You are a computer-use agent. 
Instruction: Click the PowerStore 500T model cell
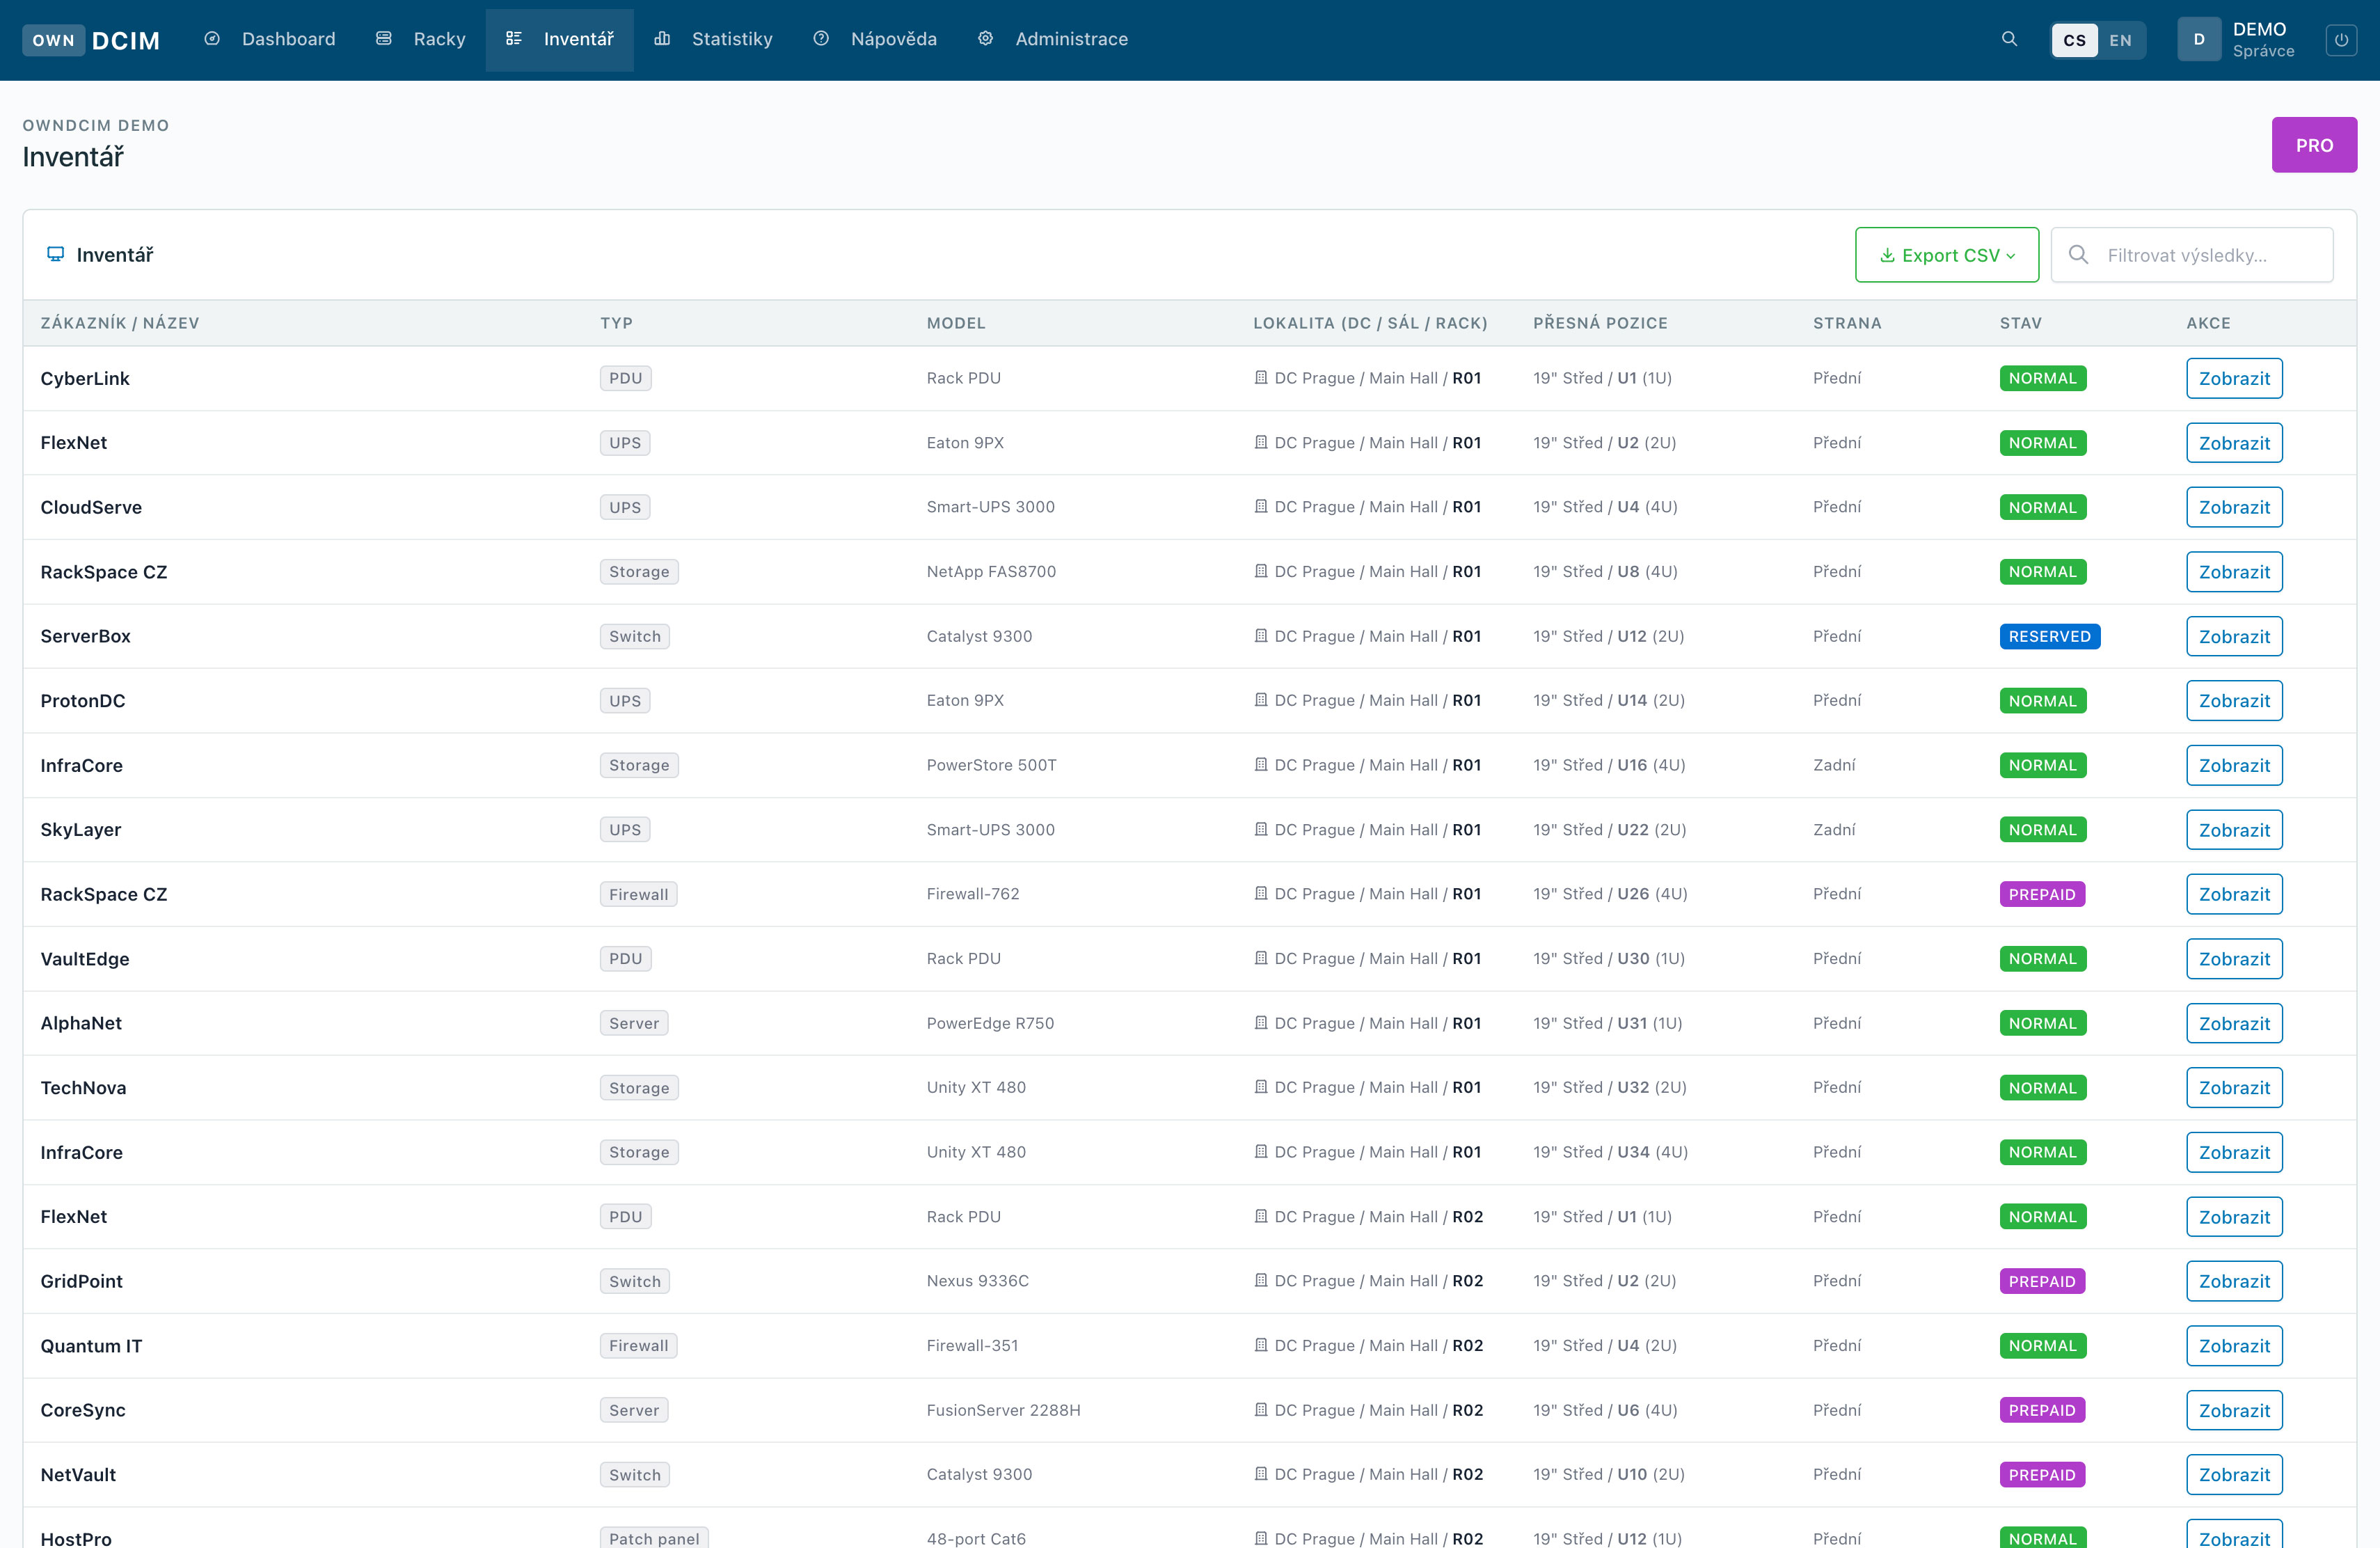point(991,765)
